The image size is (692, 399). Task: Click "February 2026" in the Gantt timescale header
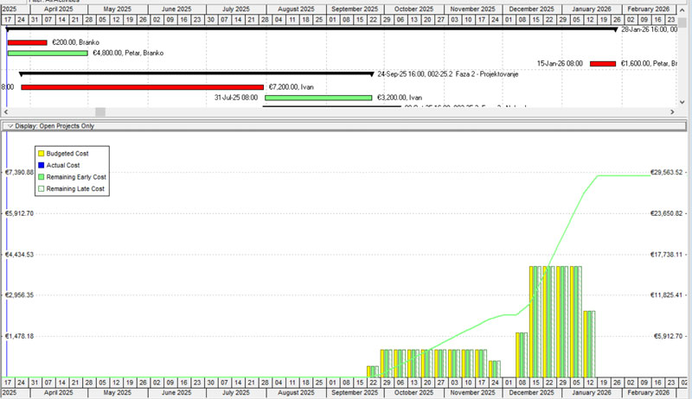648,9
